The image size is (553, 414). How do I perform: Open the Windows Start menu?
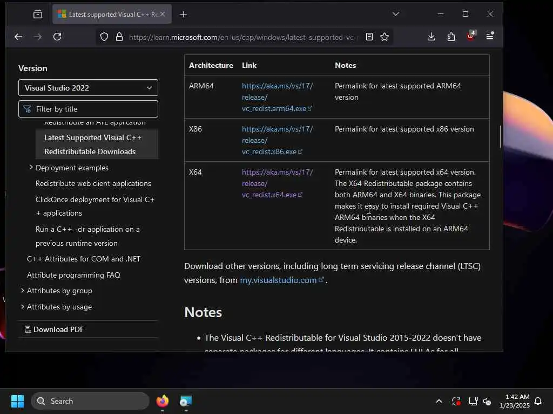click(x=17, y=401)
